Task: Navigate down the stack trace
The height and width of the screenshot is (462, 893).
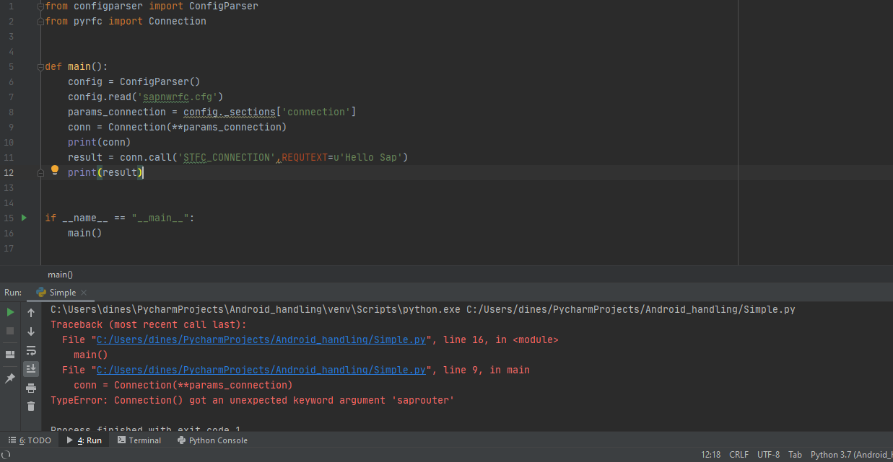Action: click(30, 332)
